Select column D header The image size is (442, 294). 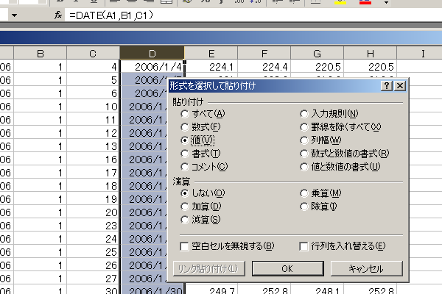pos(152,53)
